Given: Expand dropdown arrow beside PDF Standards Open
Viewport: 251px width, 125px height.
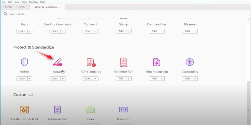Looking at the screenshot, I should 96,78.
